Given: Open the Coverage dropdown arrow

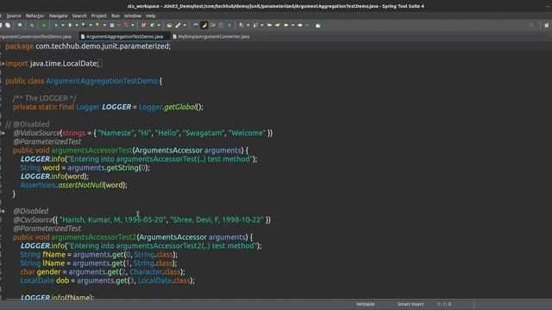Looking at the screenshot, I should click(x=91, y=25).
